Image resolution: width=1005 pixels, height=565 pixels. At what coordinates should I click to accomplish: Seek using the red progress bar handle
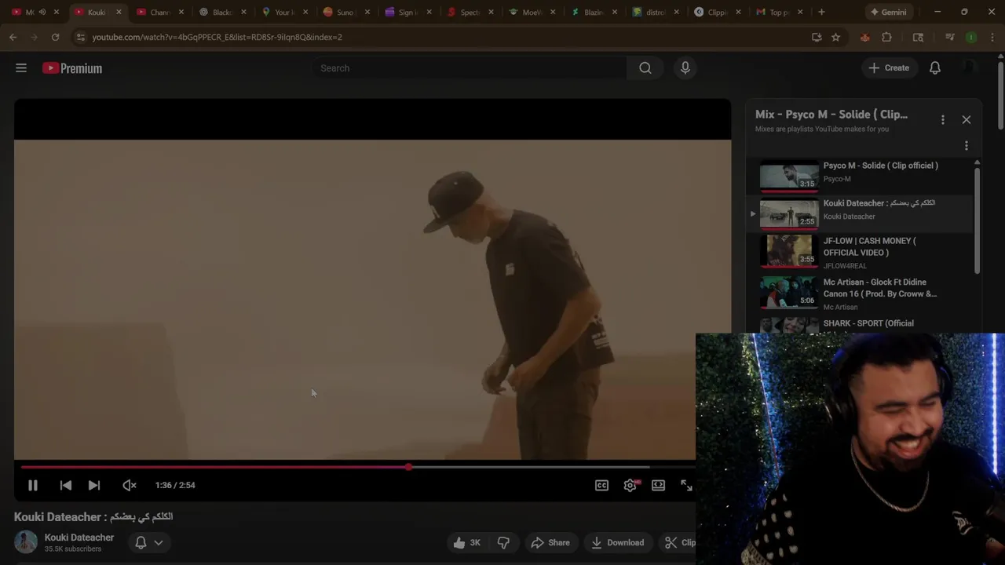coord(408,467)
